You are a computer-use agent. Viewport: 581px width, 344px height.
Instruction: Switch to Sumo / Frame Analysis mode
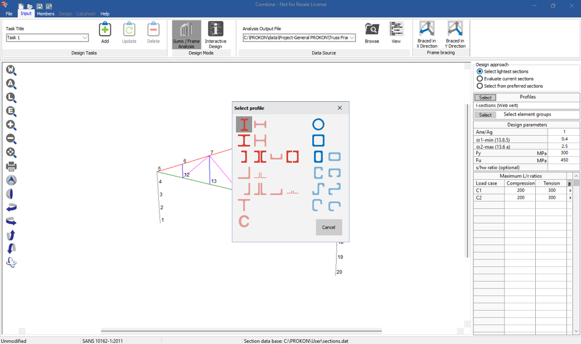coord(187,35)
